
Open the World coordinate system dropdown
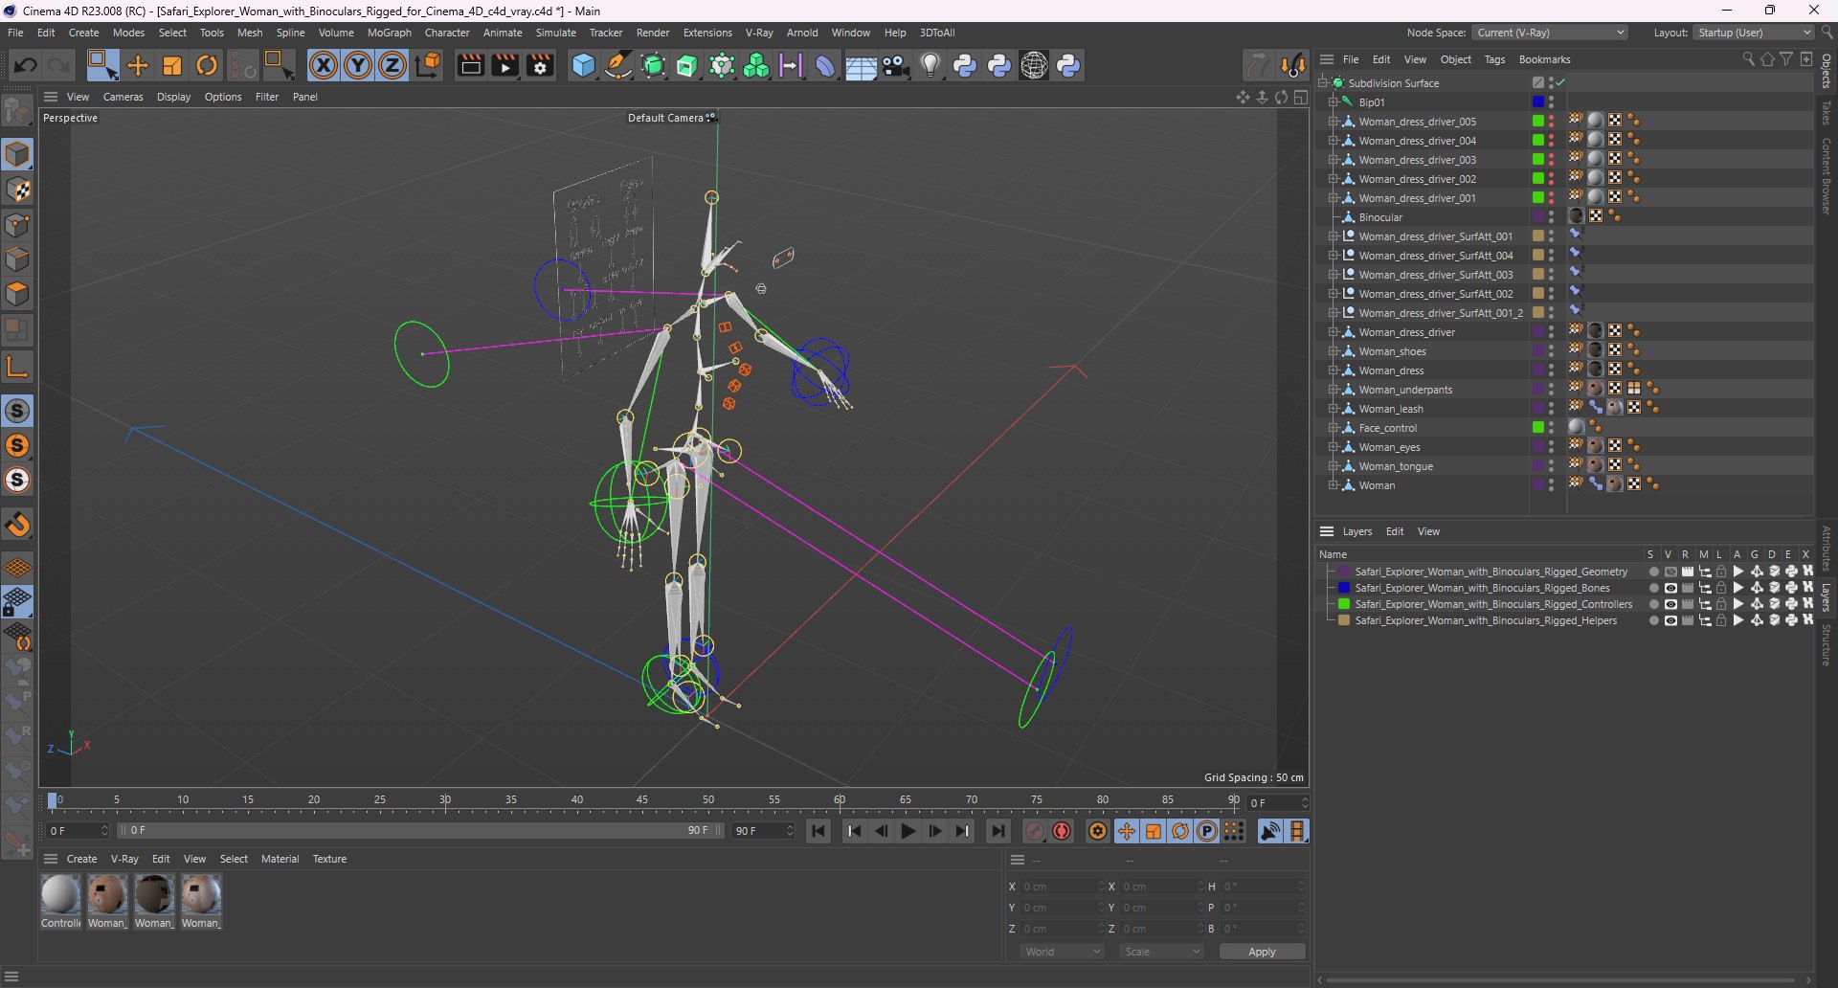click(1062, 952)
